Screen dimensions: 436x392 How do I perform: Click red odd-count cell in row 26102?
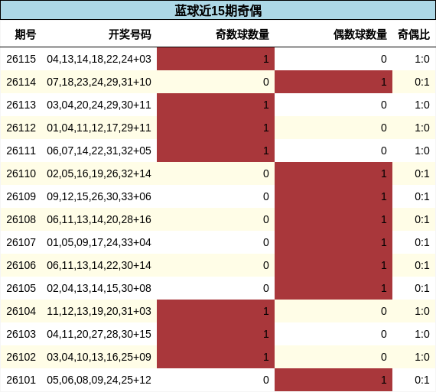(x=216, y=357)
